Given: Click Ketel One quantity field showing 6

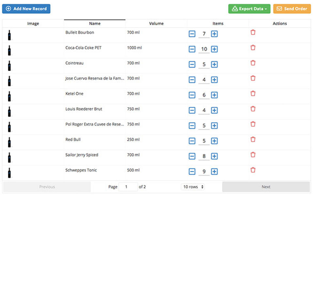Looking at the screenshot, I should 204,95.
